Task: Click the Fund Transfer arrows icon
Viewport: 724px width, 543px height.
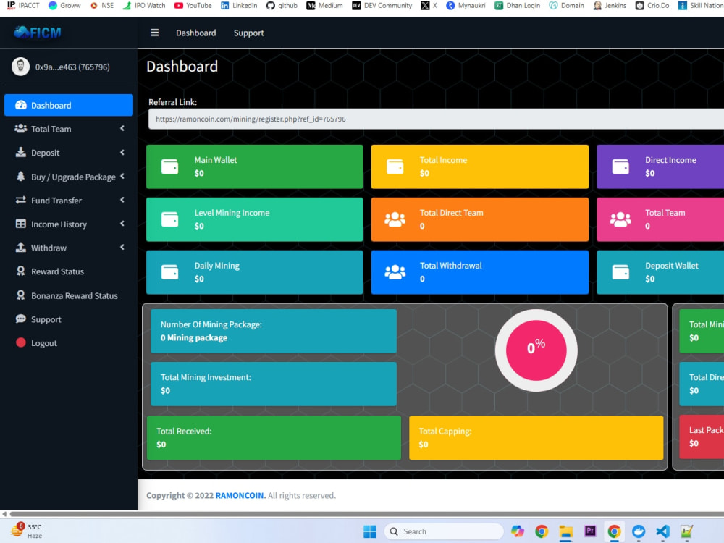Action: click(x=21, y=200)
